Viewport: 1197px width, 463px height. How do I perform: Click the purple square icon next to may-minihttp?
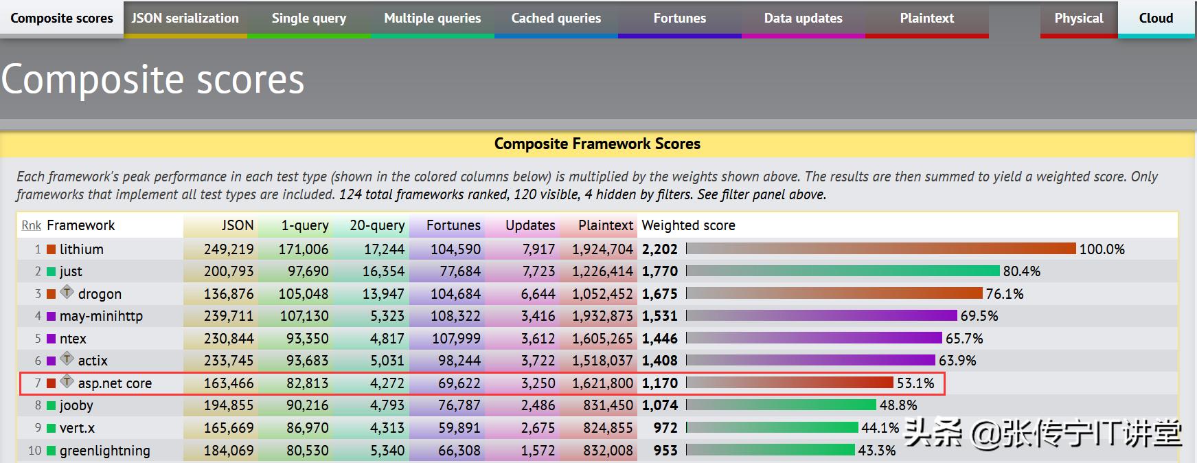pyautogui.click(x=51, y=317)
